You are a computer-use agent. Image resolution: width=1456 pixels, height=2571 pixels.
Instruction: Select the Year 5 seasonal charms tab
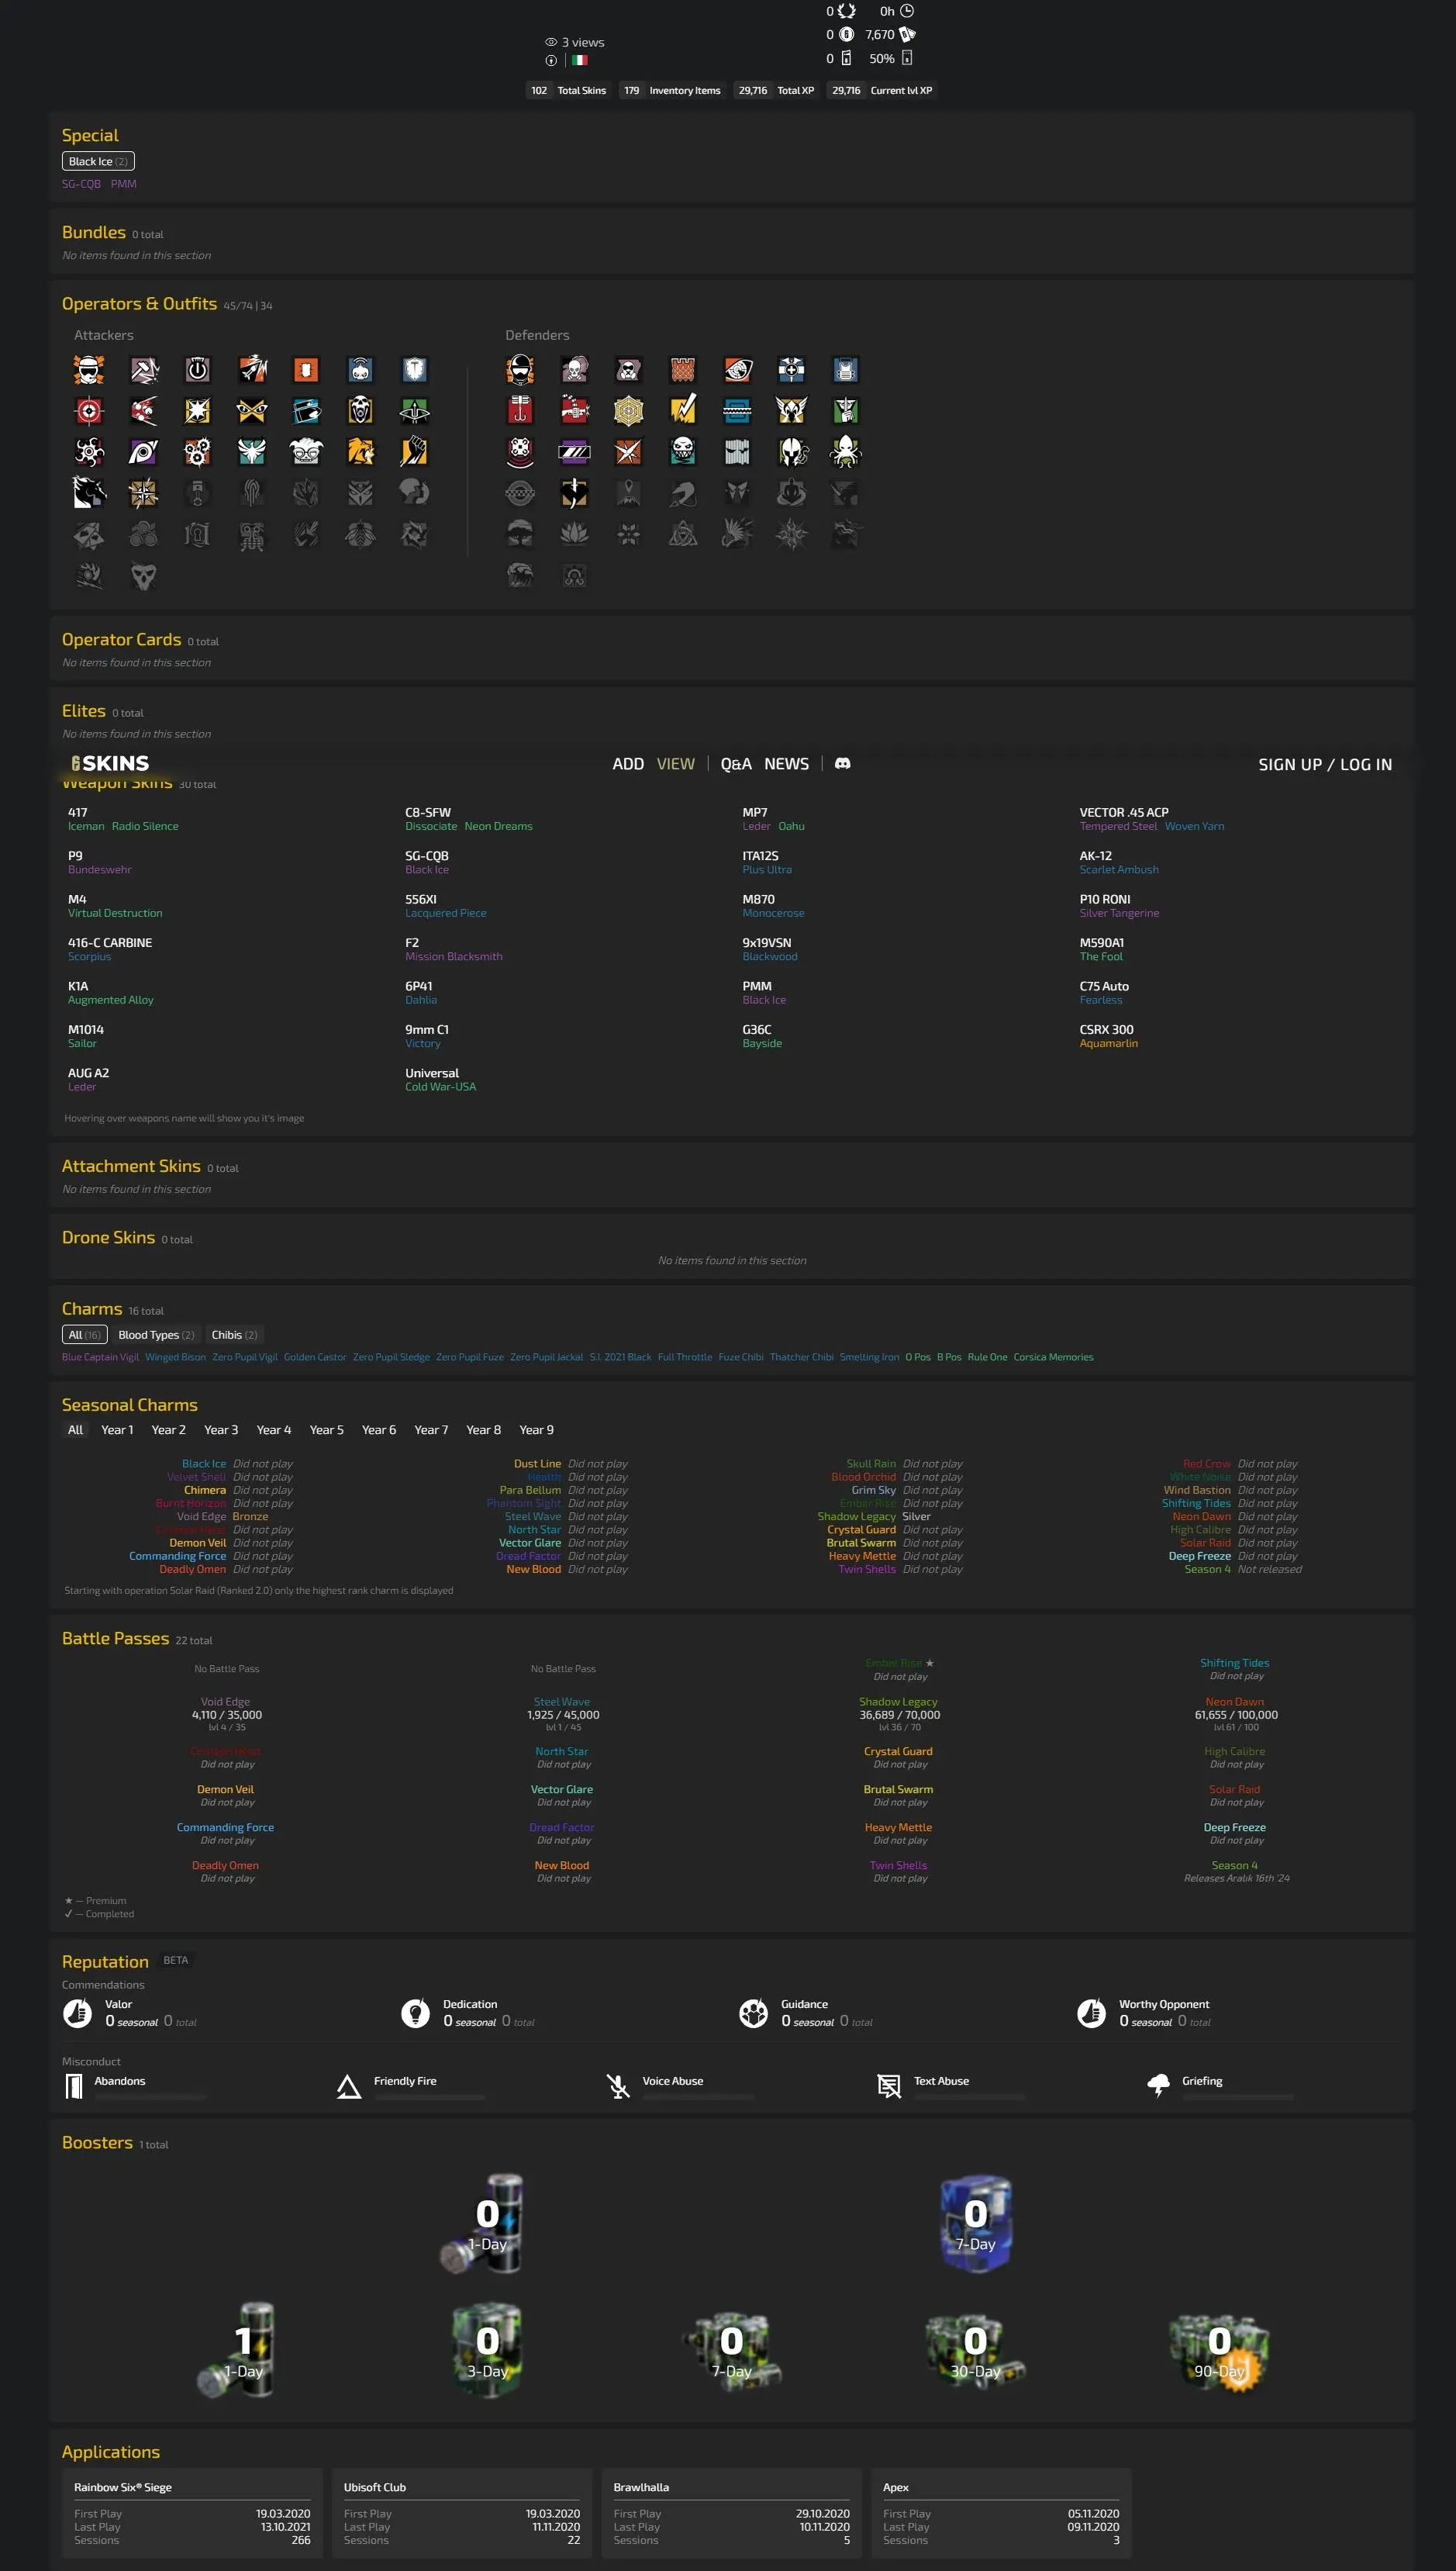(326, 1429)
